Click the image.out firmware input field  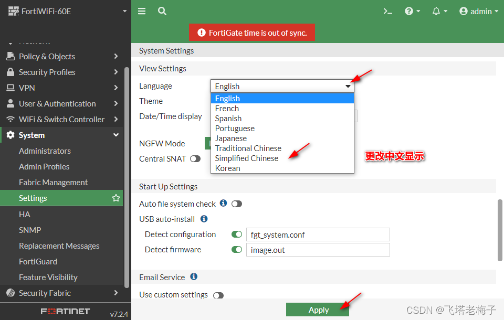pos(318,250)
